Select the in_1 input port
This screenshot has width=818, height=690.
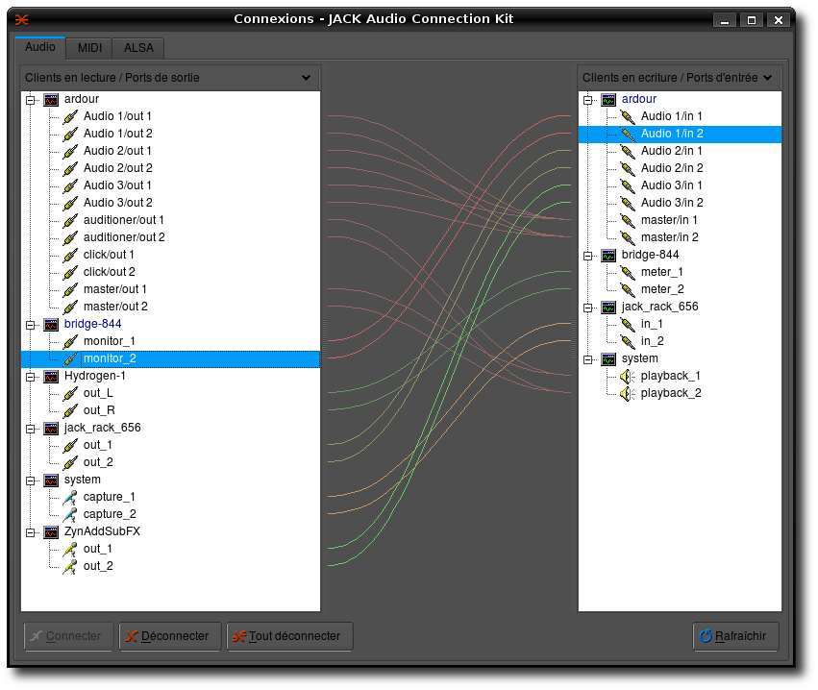click(x=652, y=325)
